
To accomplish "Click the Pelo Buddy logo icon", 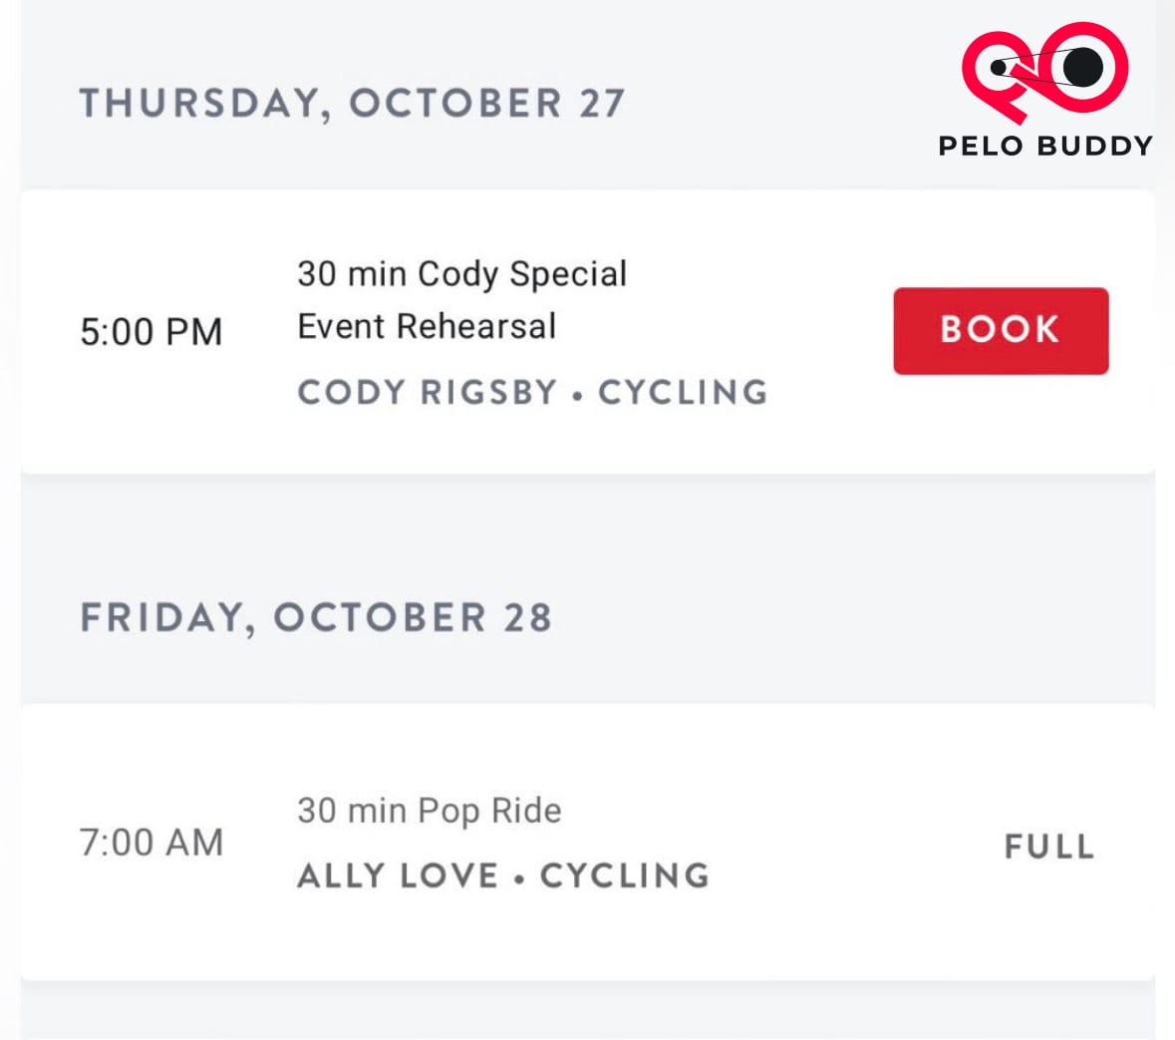I will coord(1043,70).
